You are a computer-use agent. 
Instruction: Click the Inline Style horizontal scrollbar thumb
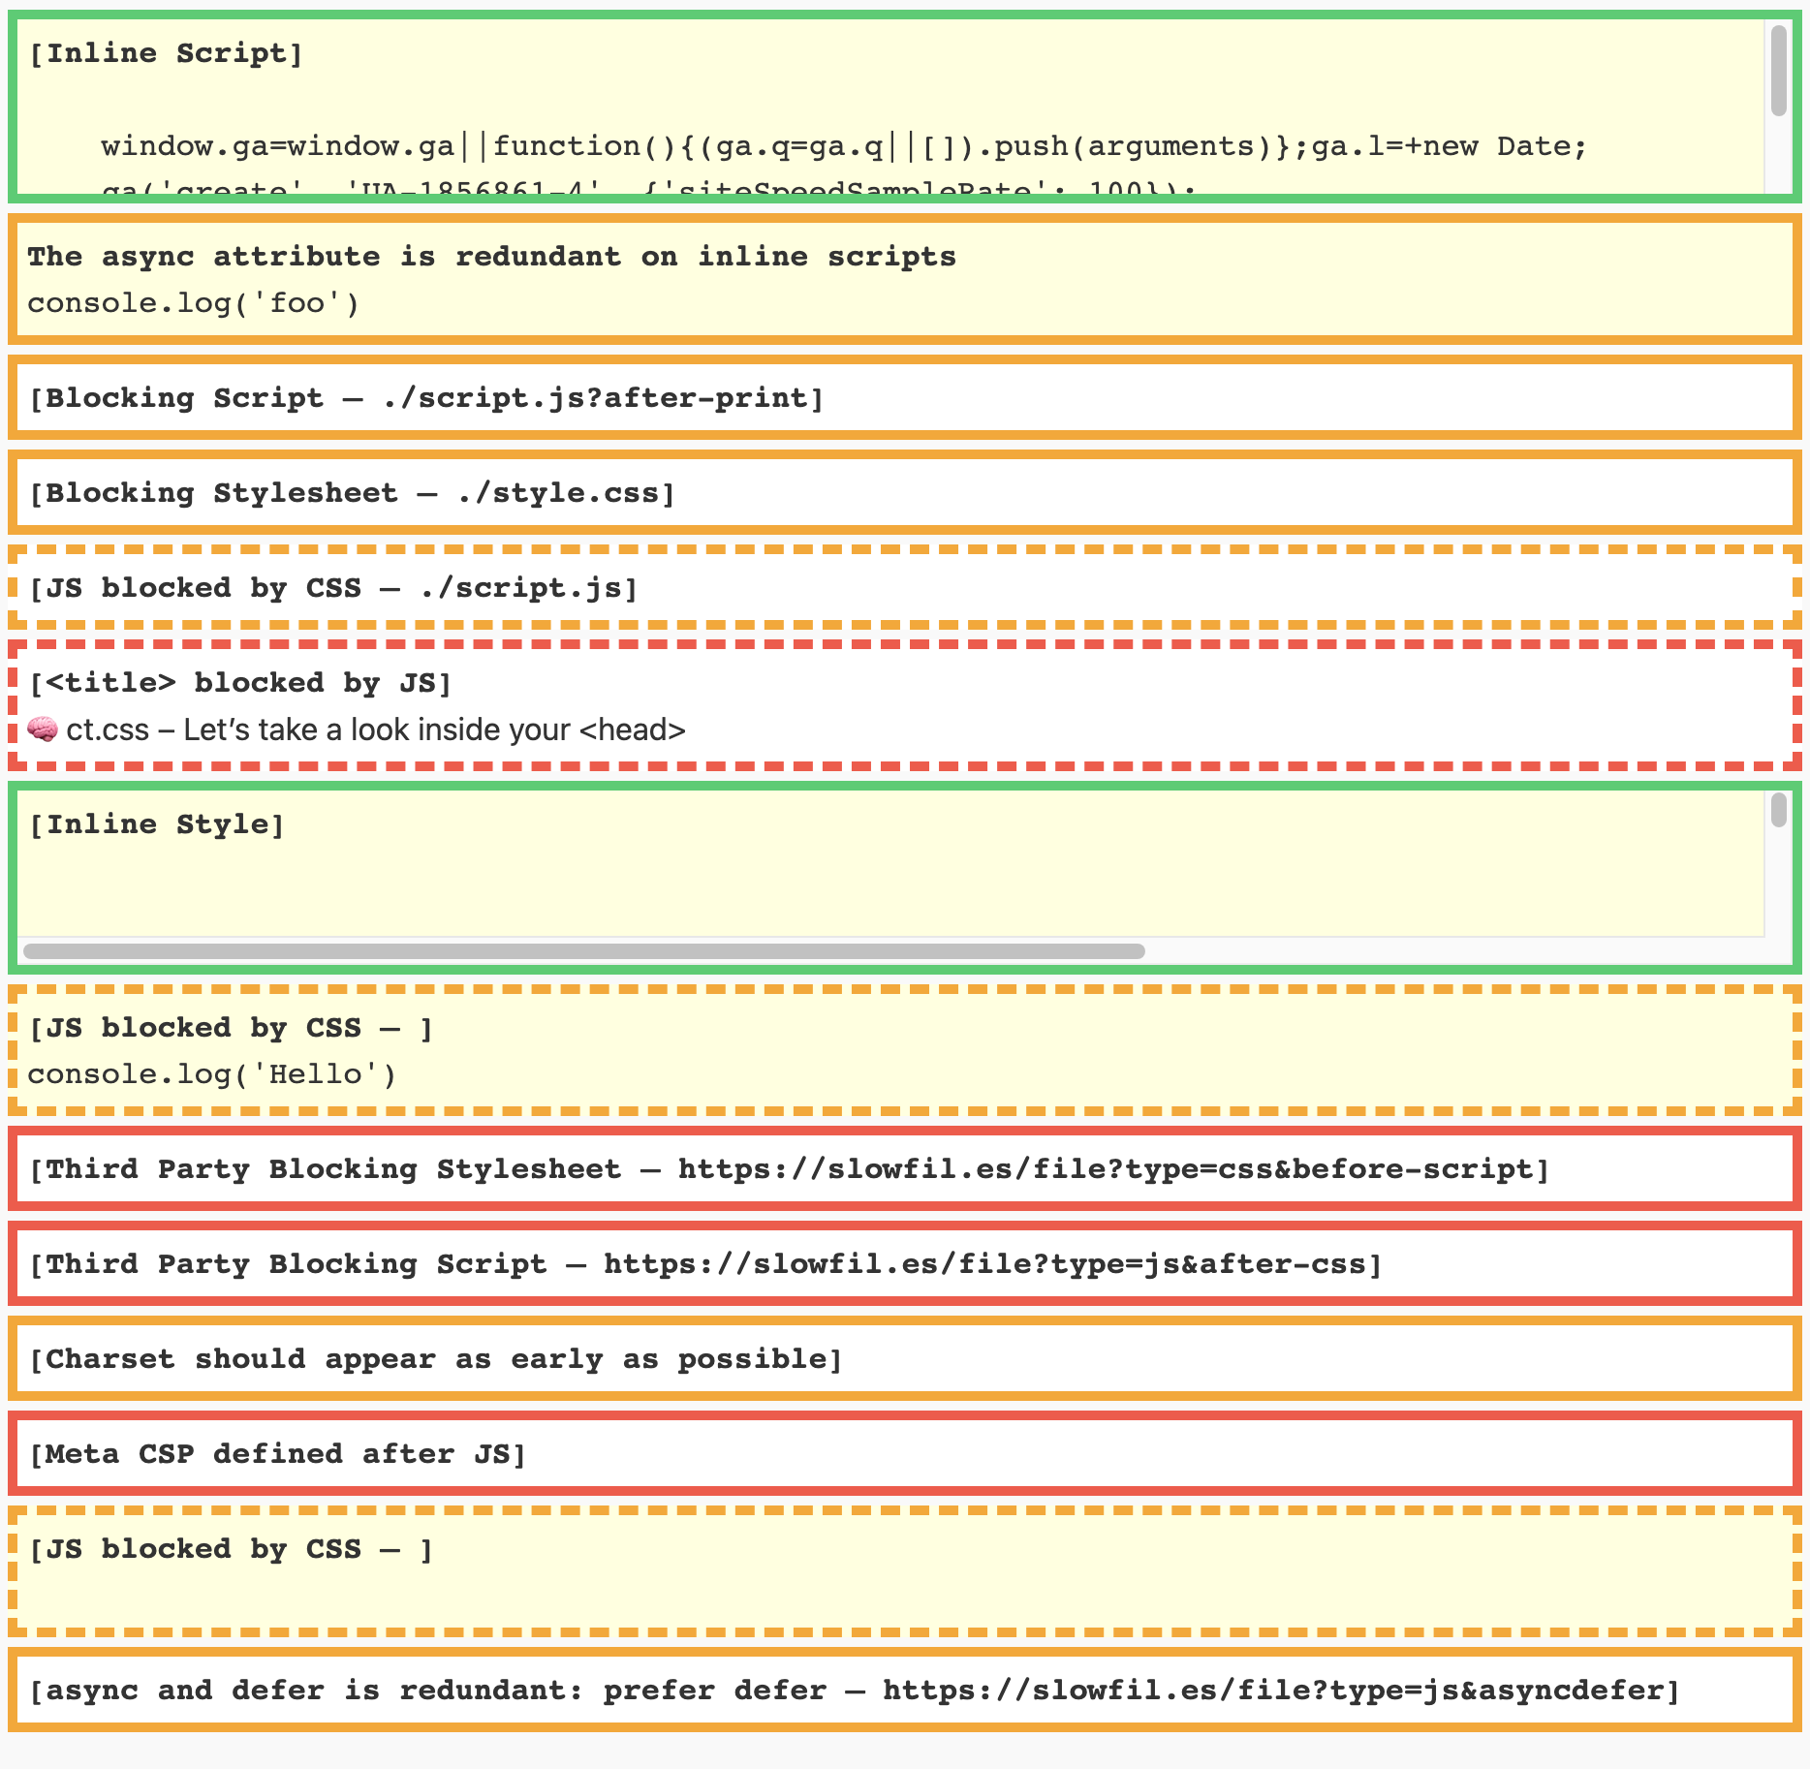(x=583, y=951)
